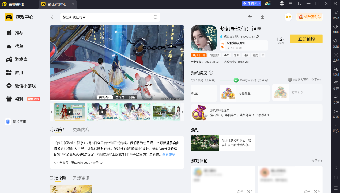
Task: Switch to the 雷电模拟器 tab
Action: 17,4
